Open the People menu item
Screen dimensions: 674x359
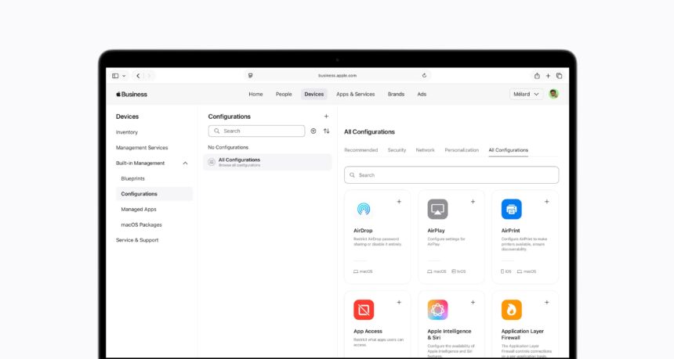[x=284, y=95]
